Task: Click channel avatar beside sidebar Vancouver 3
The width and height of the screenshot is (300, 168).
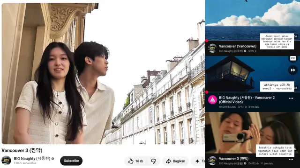Action: pos(212,161)
